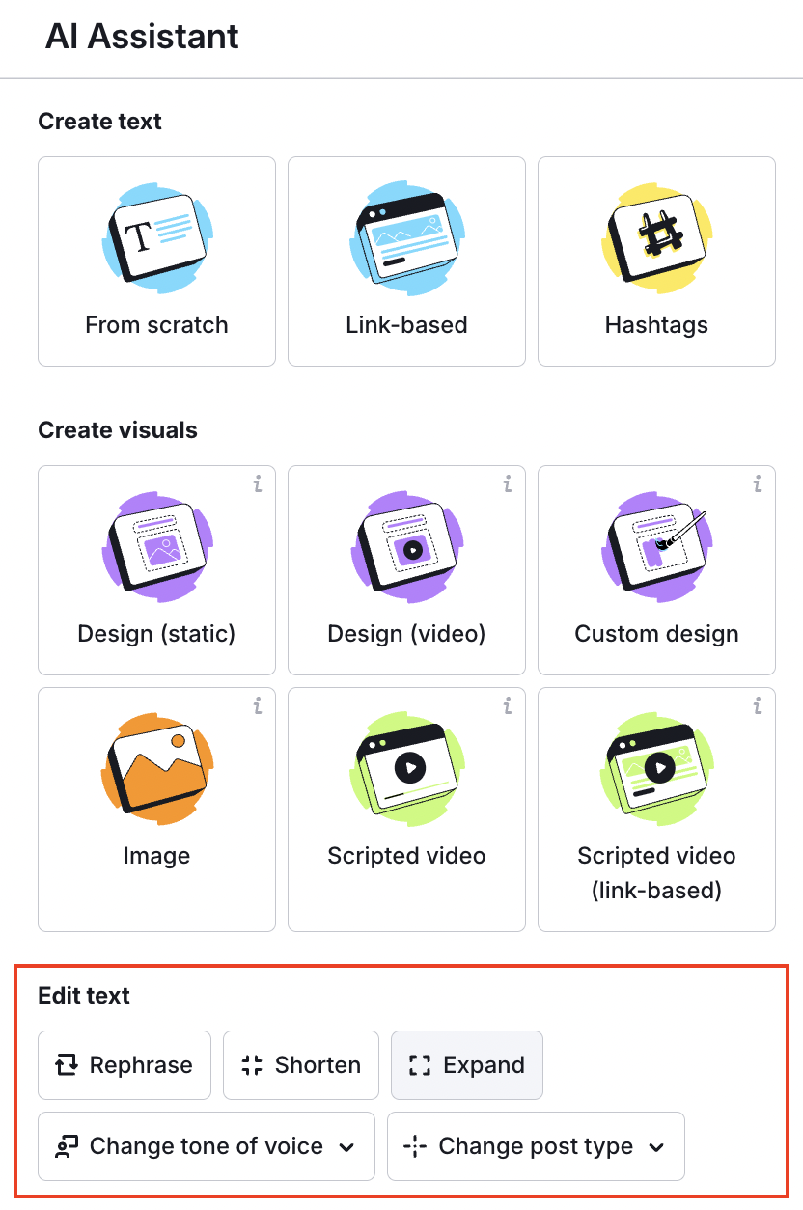803x1210 pixels.
Task: Click the Rephrase arrows icon
Action: 67,1065
